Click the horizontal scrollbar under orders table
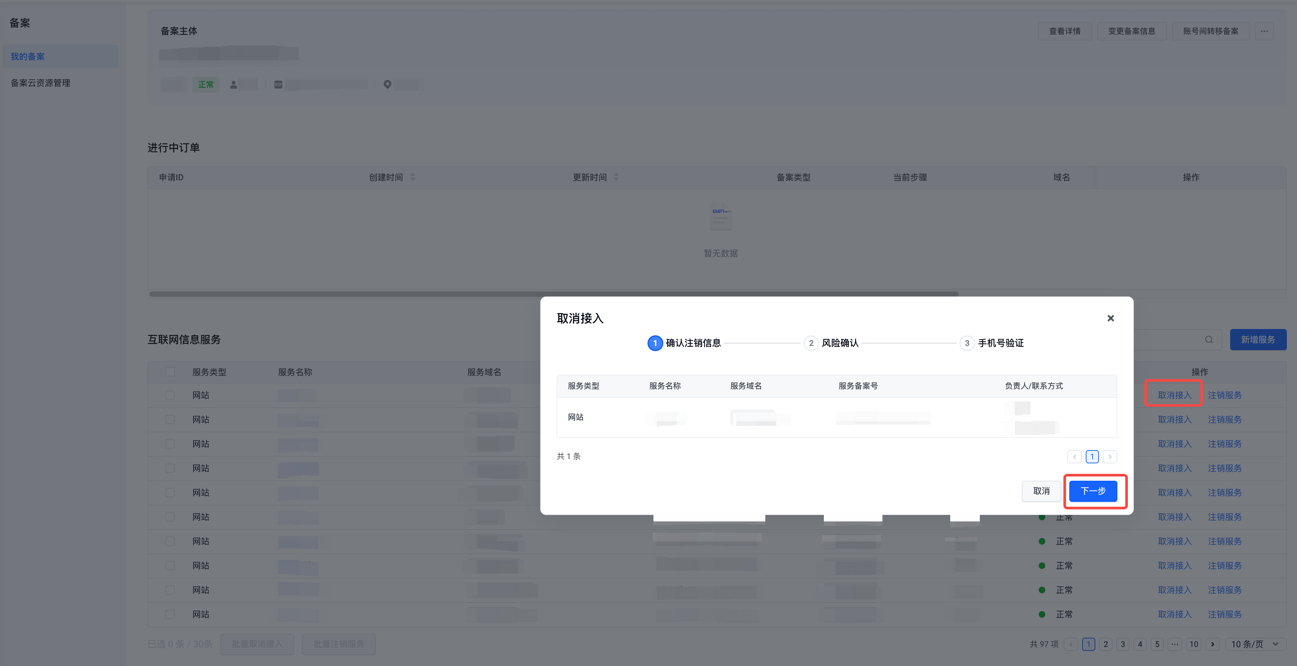1297x666 pixels. coord(554,294)
